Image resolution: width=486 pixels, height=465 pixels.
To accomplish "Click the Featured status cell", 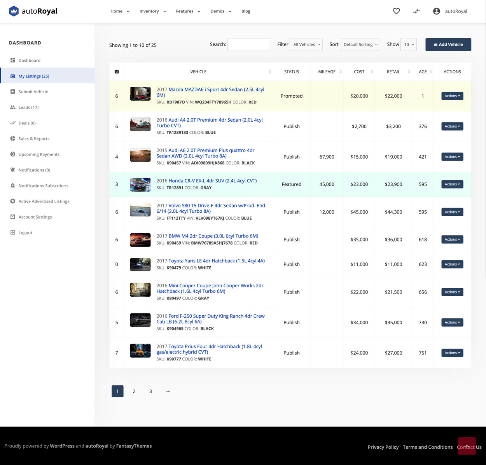I will (292, 184).
